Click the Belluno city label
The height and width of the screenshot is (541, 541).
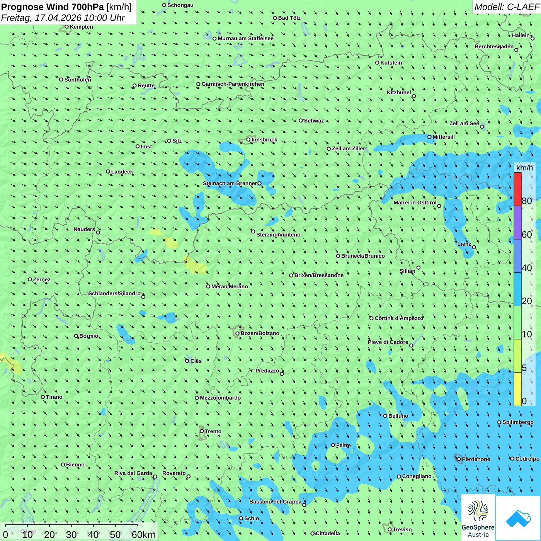coord(398,416)
